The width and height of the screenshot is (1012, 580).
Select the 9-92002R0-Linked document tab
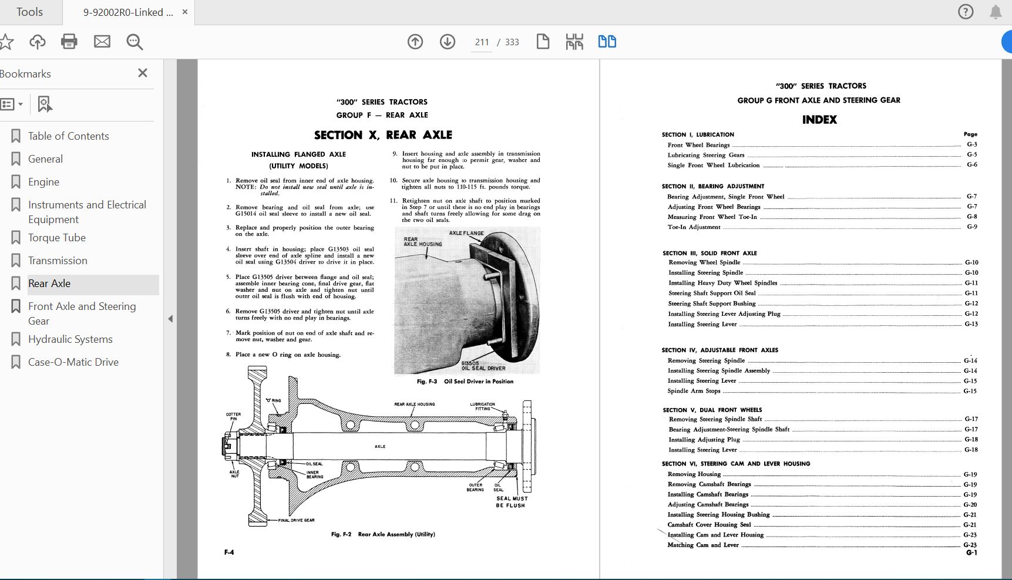point(126,12)
